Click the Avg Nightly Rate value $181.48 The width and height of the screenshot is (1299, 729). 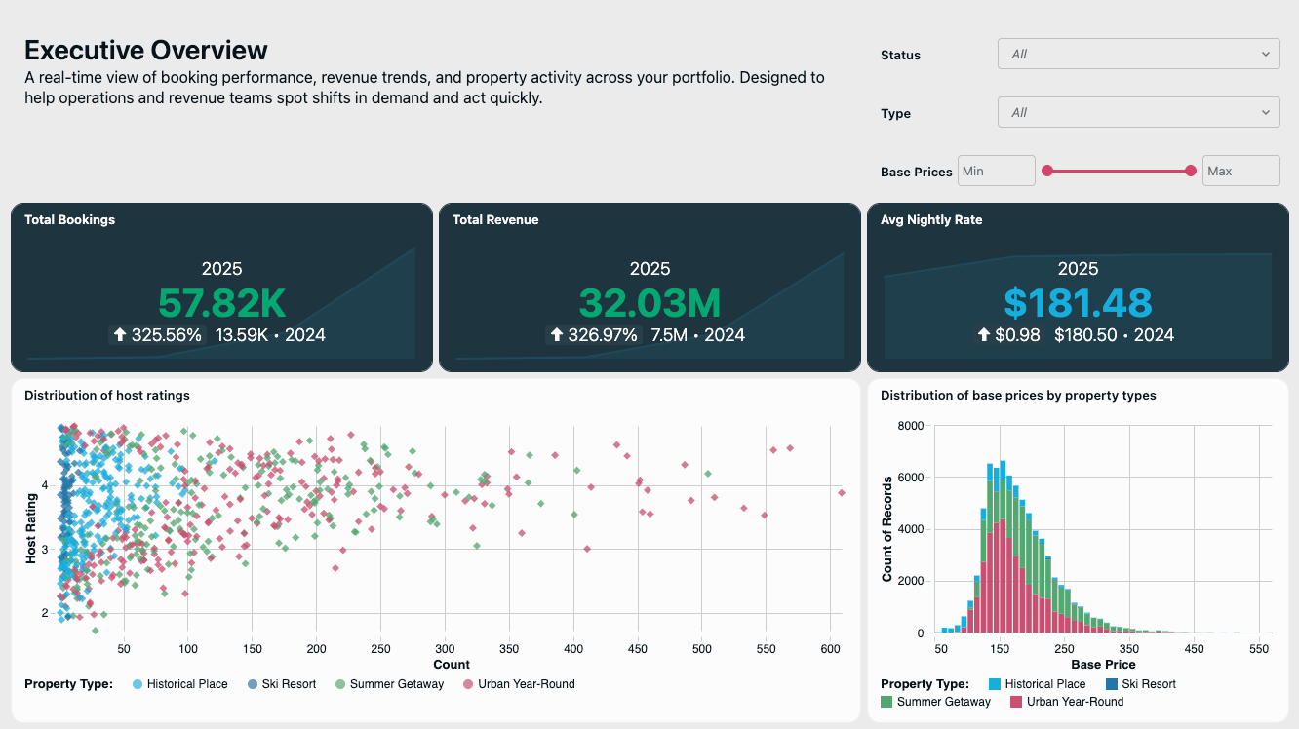[x=1078, y=303]
